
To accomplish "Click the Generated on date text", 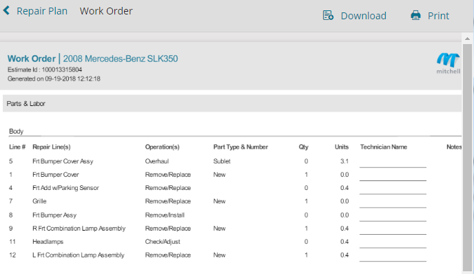I will pos(54,79).
